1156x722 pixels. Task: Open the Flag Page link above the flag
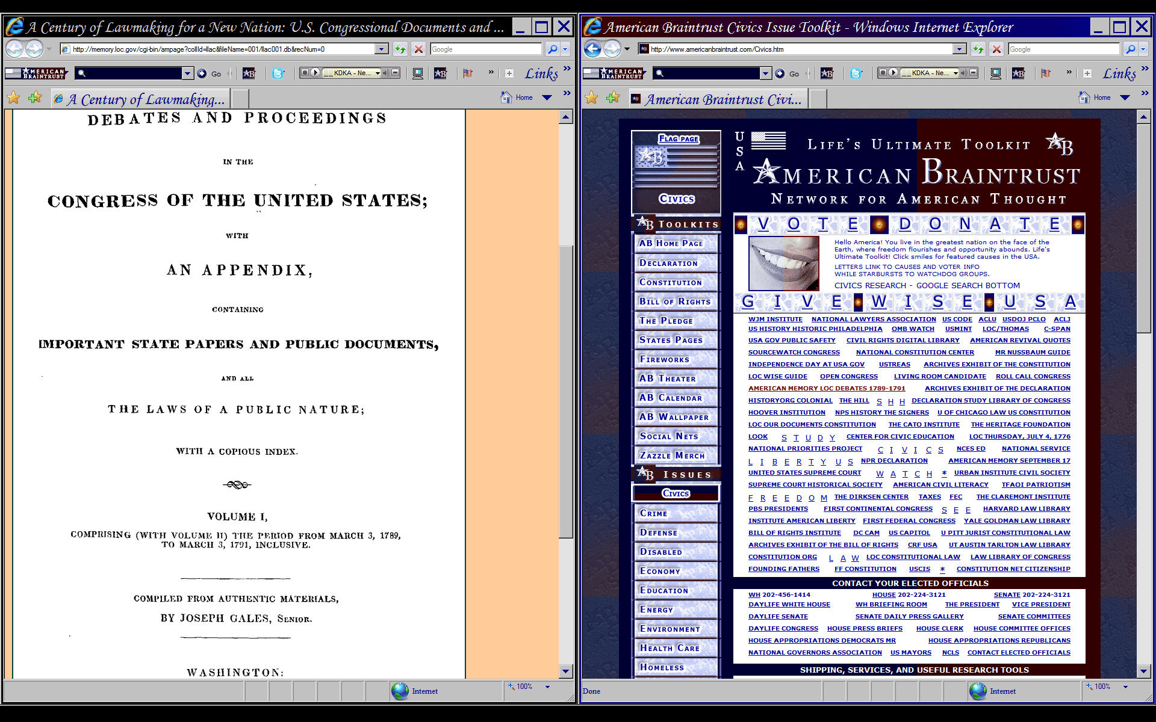(679, 138)
